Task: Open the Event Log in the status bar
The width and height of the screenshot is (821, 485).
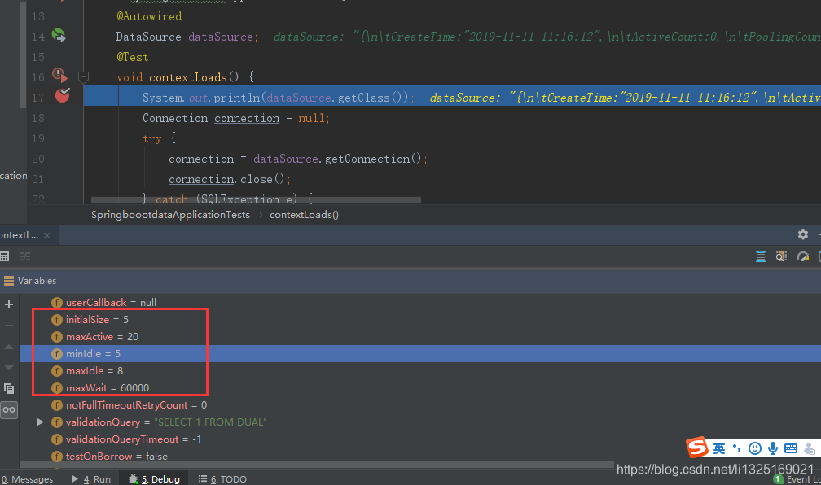Action: coord(802,479)
